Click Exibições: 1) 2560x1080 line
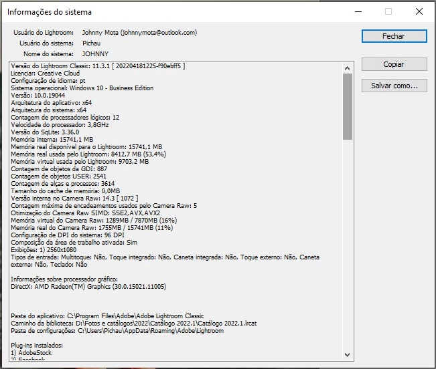436x369 pixels. (x=44, y=250)
